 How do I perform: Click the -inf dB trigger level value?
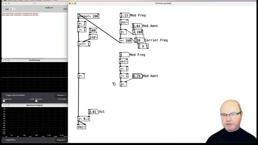(32, 99)
